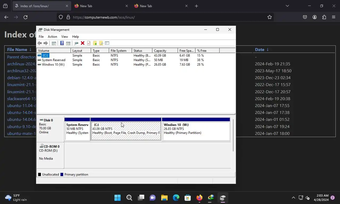Sort by the % Free column header

coord(207,50)
